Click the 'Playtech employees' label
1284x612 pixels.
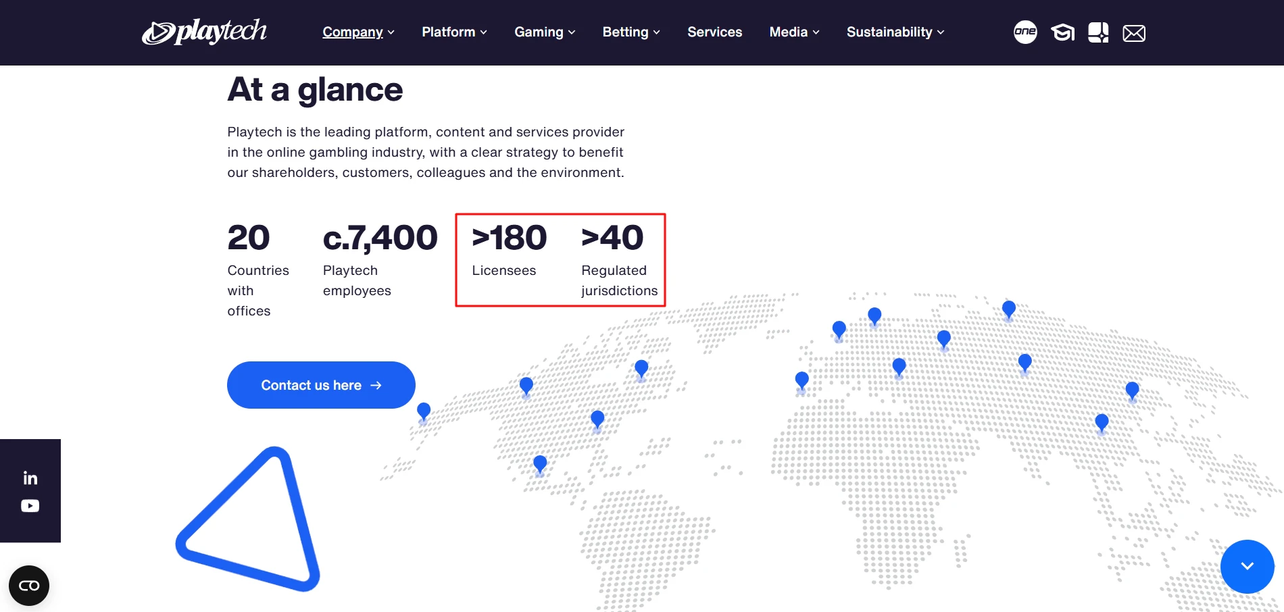tap(357, 280)
